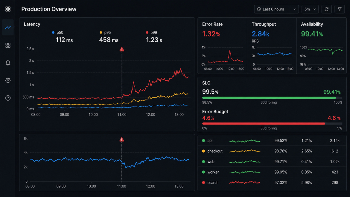Open the filter funnel icon button
350x197 pixels.
(x=340, y=9)
